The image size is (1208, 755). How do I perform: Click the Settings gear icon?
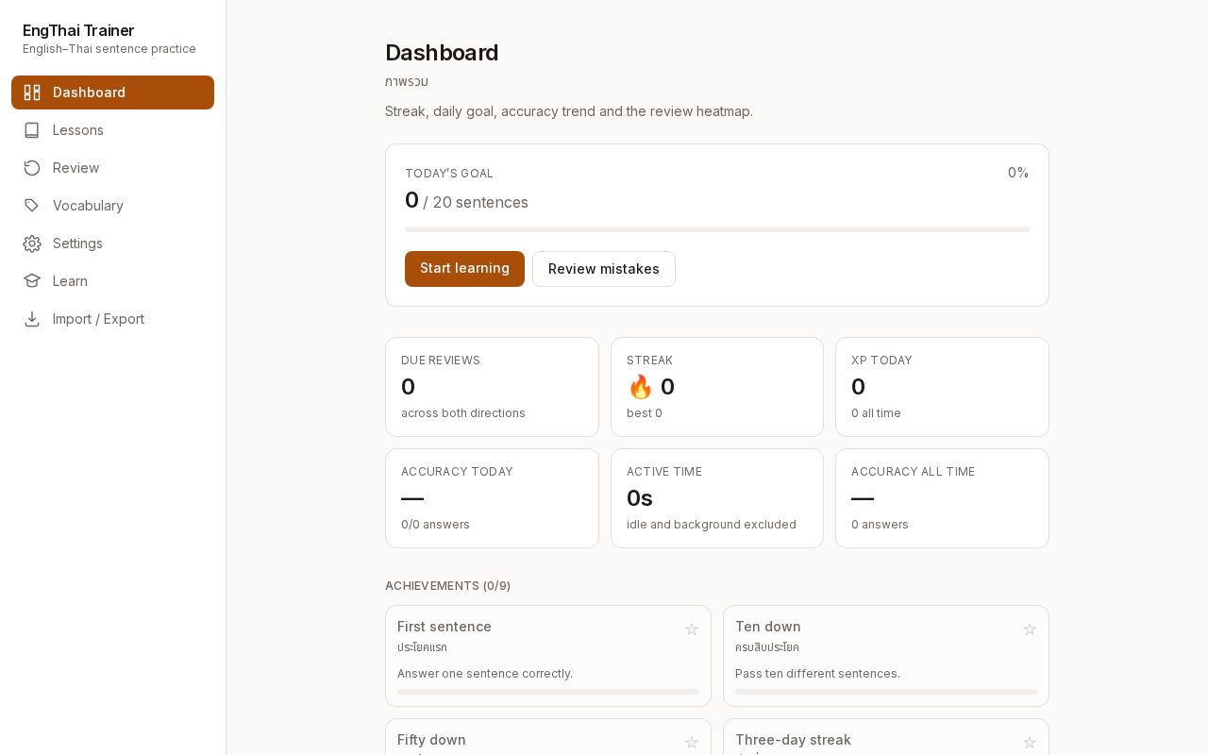[32, 243]
